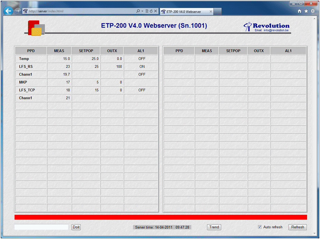The image size is (320, 239).
Task: Click the PPD header in the left table
Action: click(31, 51)
